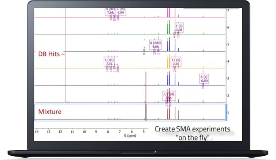Viewport: 276px width, 160px height.
Task: Click the 14 ppm tick on horizontal axis
Action: click(36, 132)
